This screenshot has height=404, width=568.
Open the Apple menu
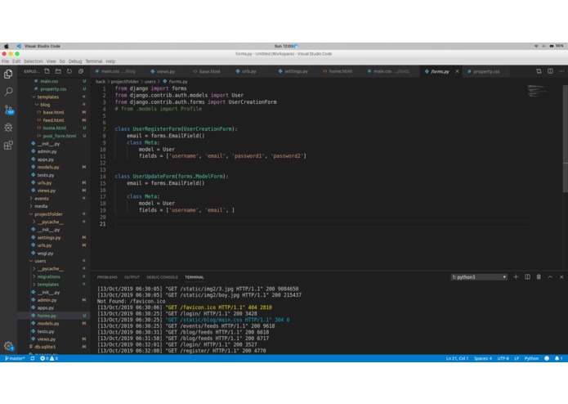pyautogui.click(x=7, y=46)
